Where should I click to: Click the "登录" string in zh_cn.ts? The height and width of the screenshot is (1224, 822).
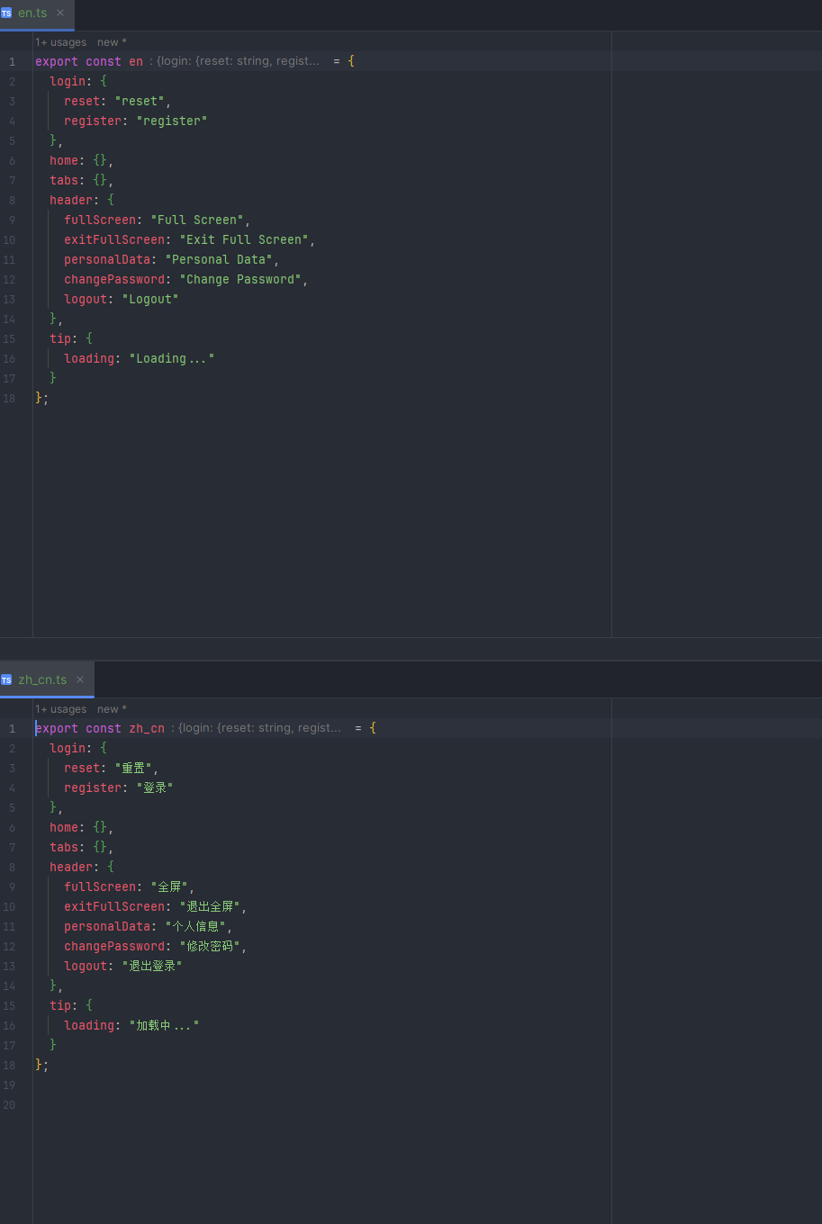tap(155, 787)
